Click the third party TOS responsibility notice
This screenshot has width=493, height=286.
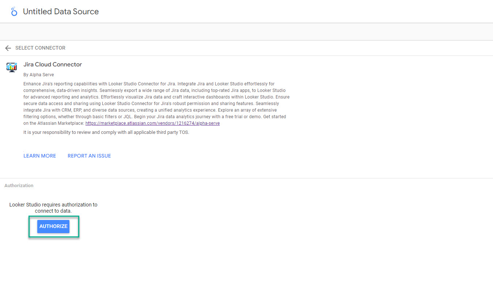click(x=106, y=132)
